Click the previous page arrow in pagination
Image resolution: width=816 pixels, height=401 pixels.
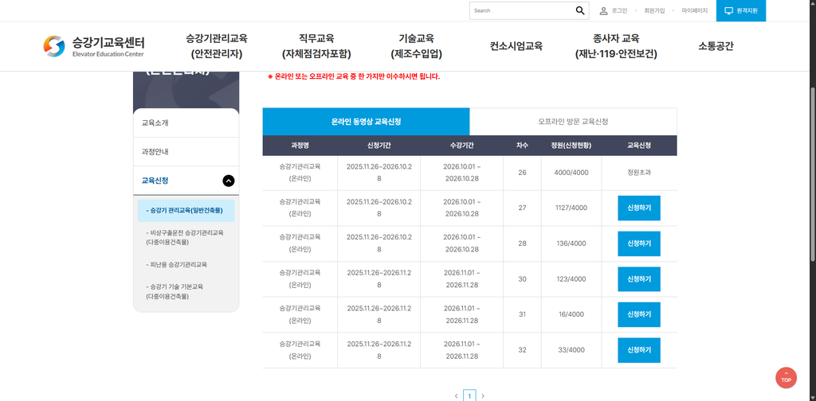click(457, 395)
